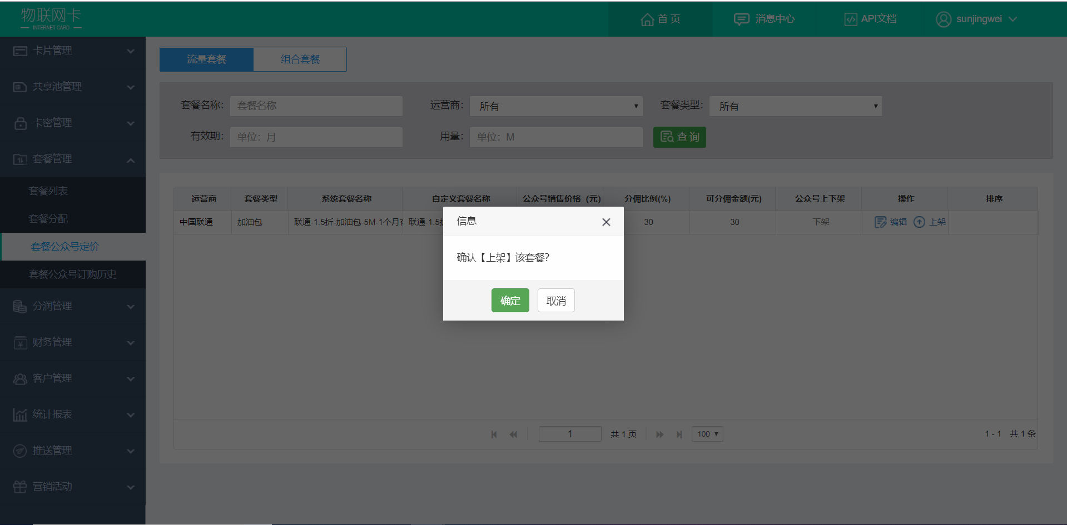The width and height of the screenshot is (1067, 525).
Task: Click the 客户管理 people icon
Action: coord(20,379)
